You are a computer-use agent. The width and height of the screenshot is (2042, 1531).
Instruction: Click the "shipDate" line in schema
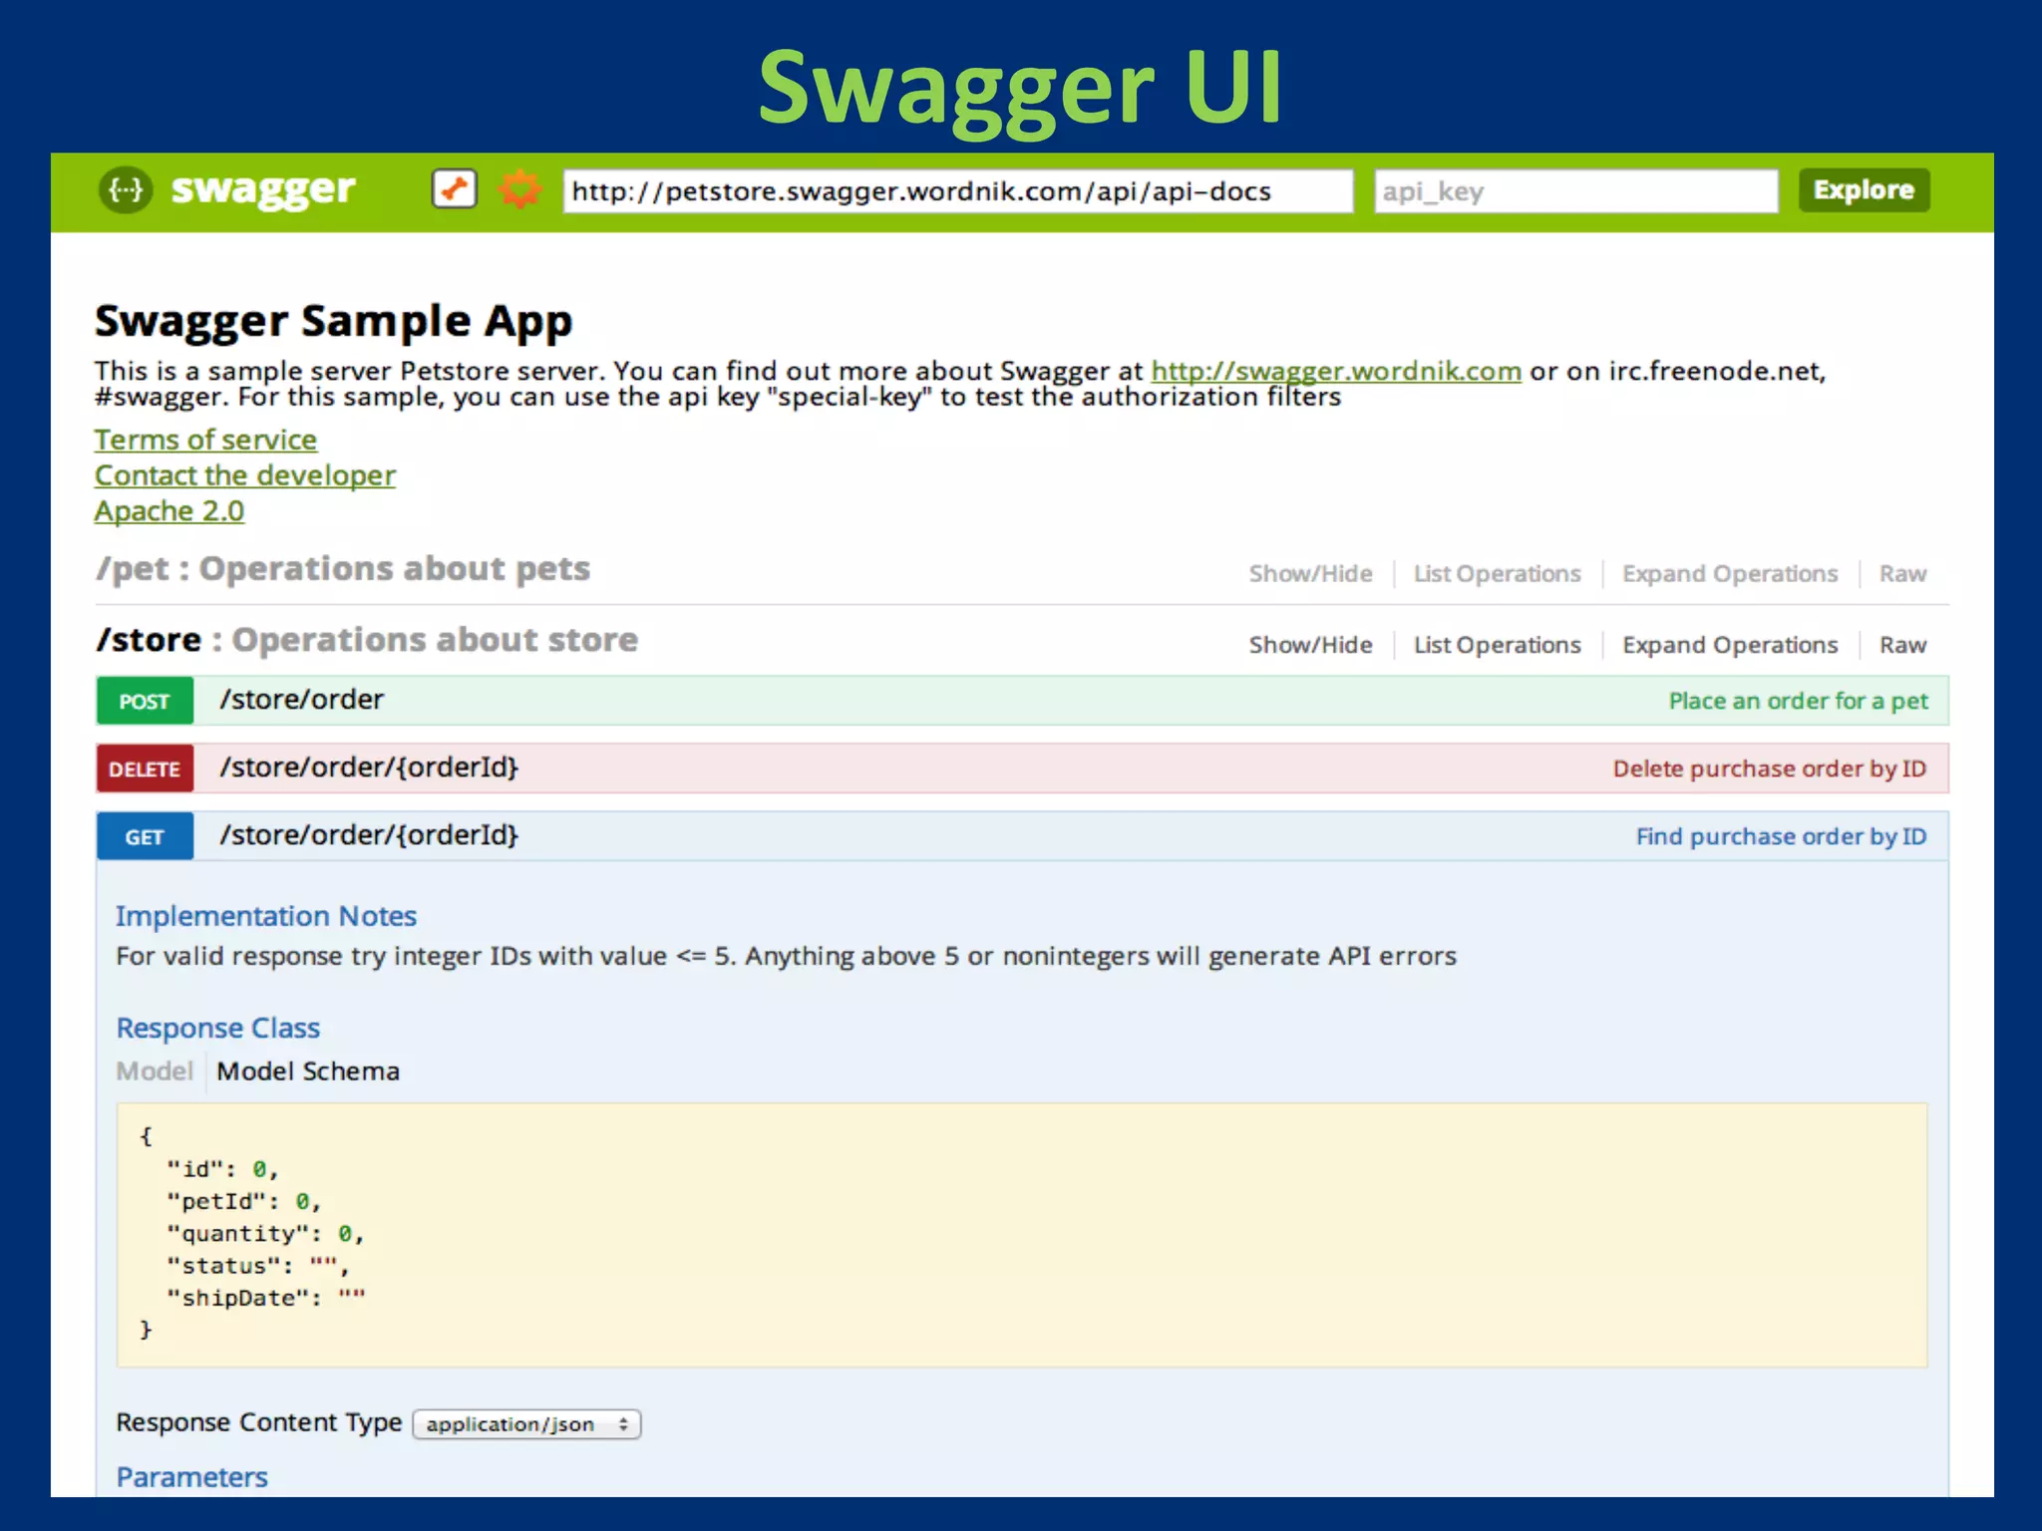click(265, 1298)
